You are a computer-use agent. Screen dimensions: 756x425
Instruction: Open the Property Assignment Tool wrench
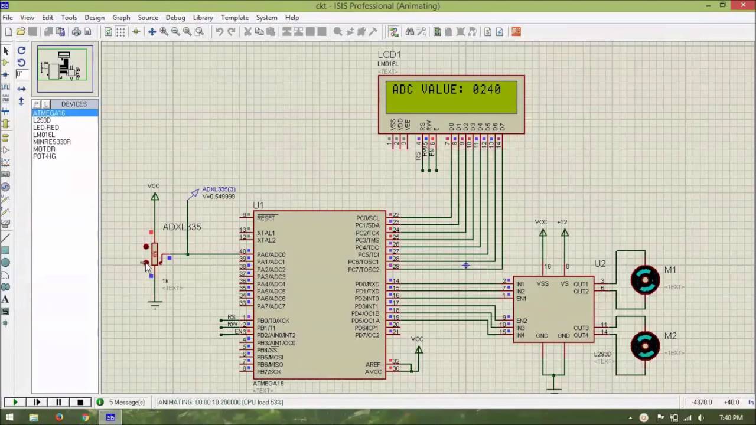click(422, 32)
